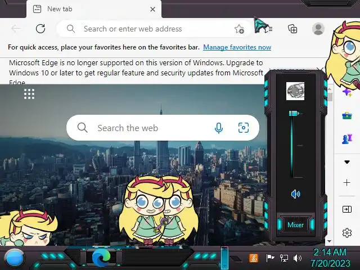Click the volume speaker tray icon
This screenshot has height=270, width=360.
(298, 258)
